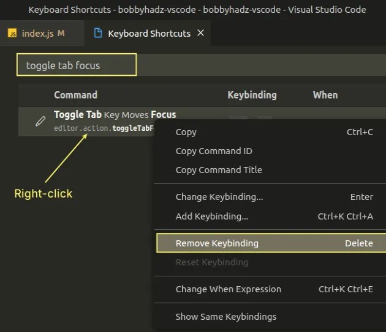The width and height of the screenshot is (386, 332).
Task: Click the Keyboard Shortcuts tab file icon
Action: coord(98,33)
